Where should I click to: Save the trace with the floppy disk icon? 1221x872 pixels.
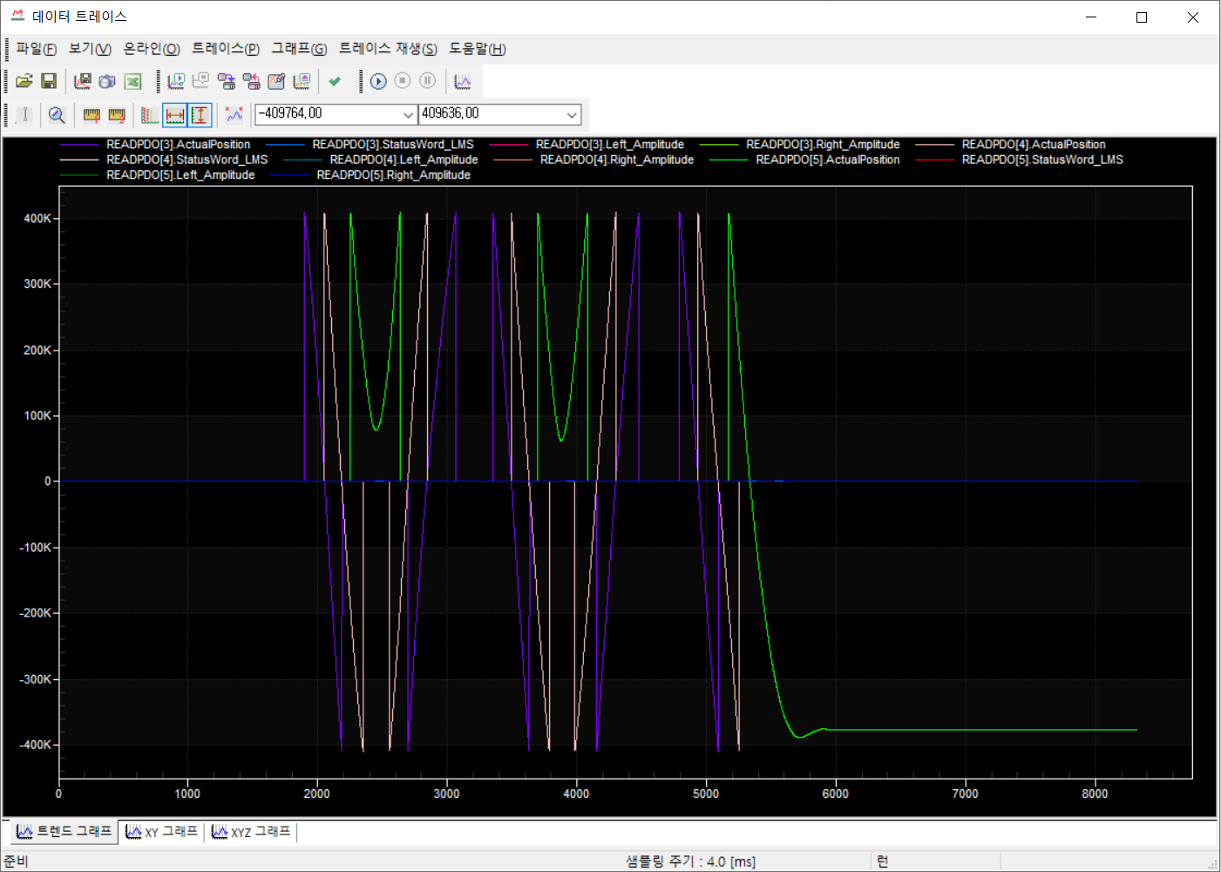(x=49, y=81)
